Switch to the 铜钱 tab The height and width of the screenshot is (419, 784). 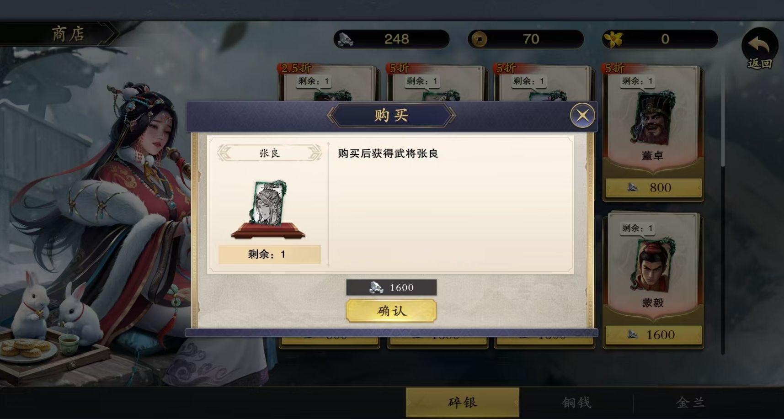click(576, 403)
